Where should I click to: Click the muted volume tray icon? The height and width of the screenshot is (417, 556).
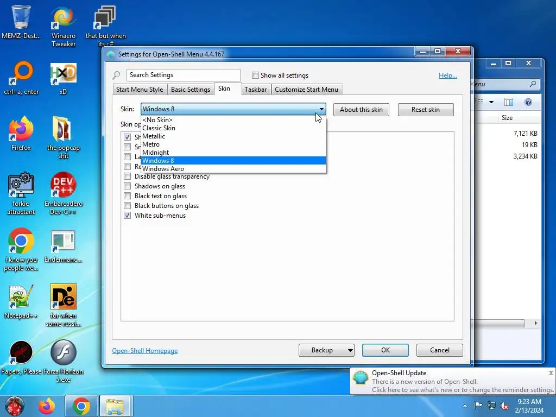[x=504, y=405]
